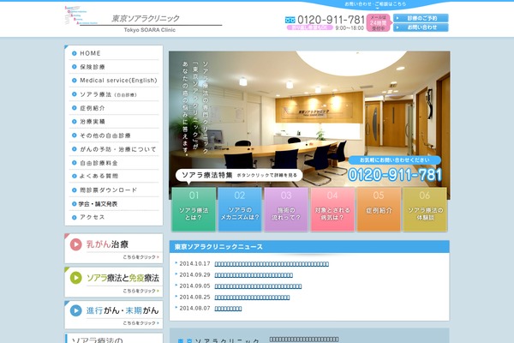Open アクセス page from sidebar
Image resolution: width=514 pixels, height=343 pixels.
tap(114, 217)
